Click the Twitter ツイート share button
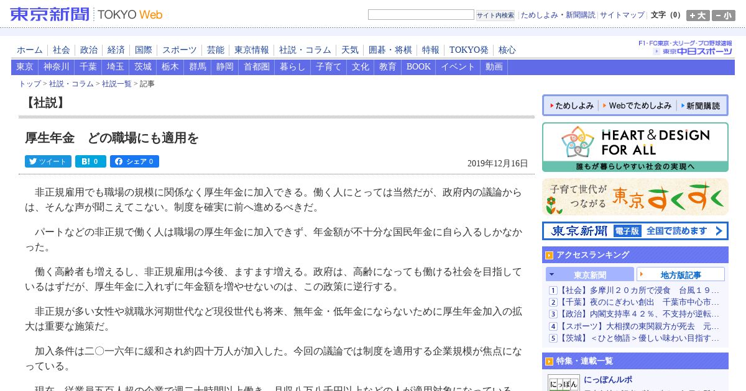746x391 pixels. click(x=48, y=161)
